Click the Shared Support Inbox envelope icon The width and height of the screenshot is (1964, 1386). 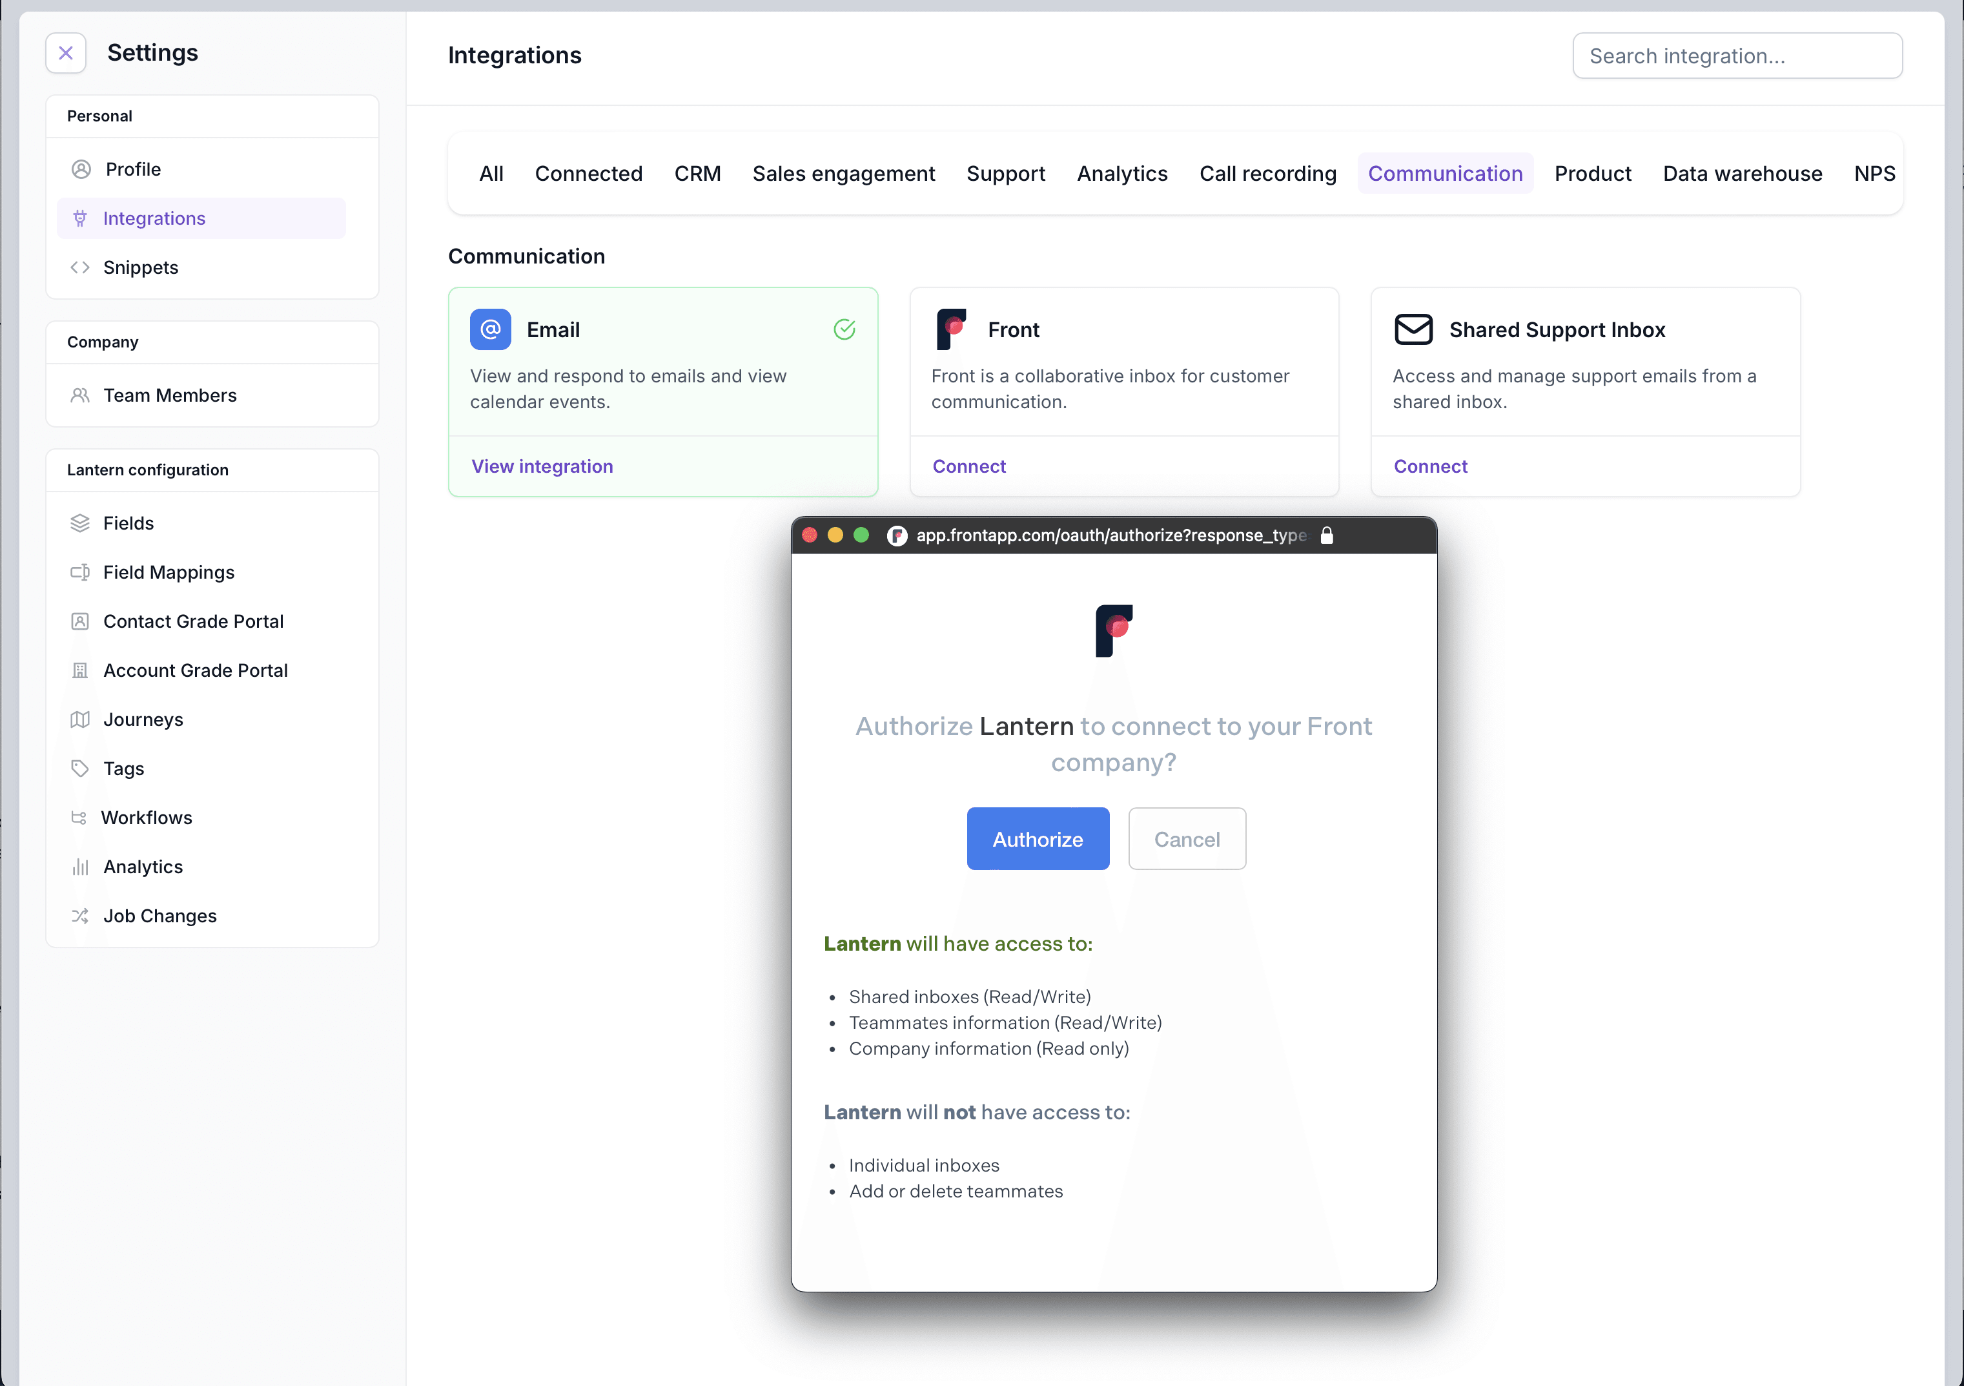point(1413,329)
